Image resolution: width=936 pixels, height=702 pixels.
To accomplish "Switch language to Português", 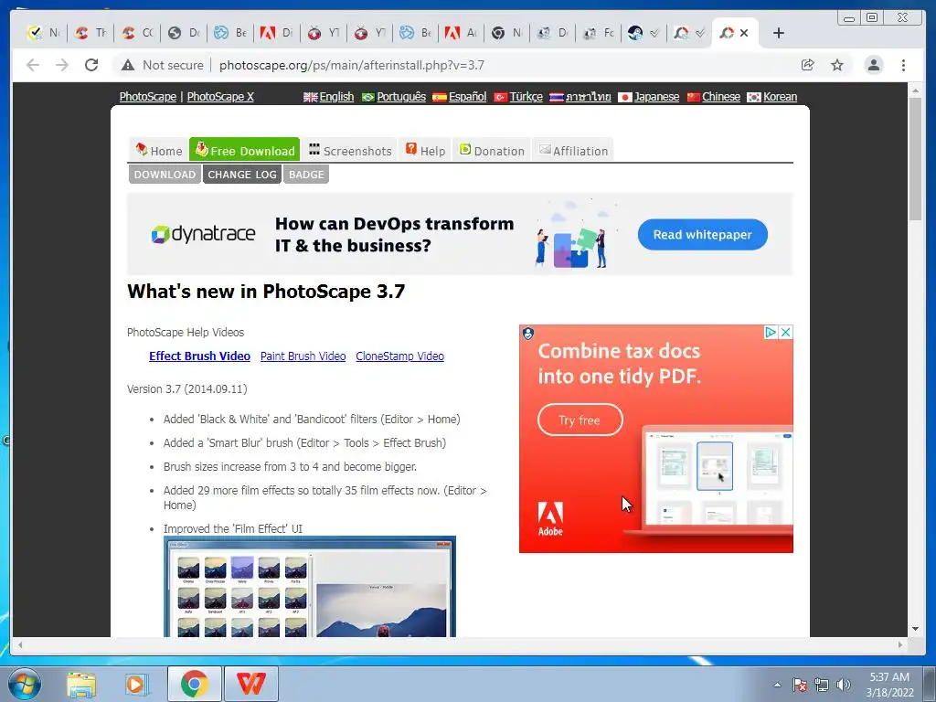I will [401, 97].
